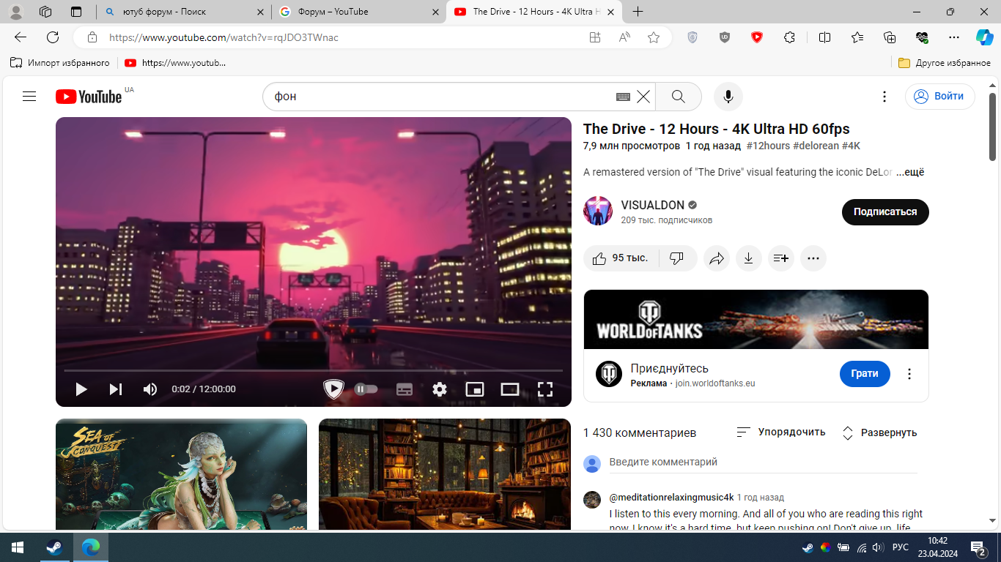Viewport: 1001px width, 562px height.
Task: Click the #4K hashtag
Action: click(851, 146)
